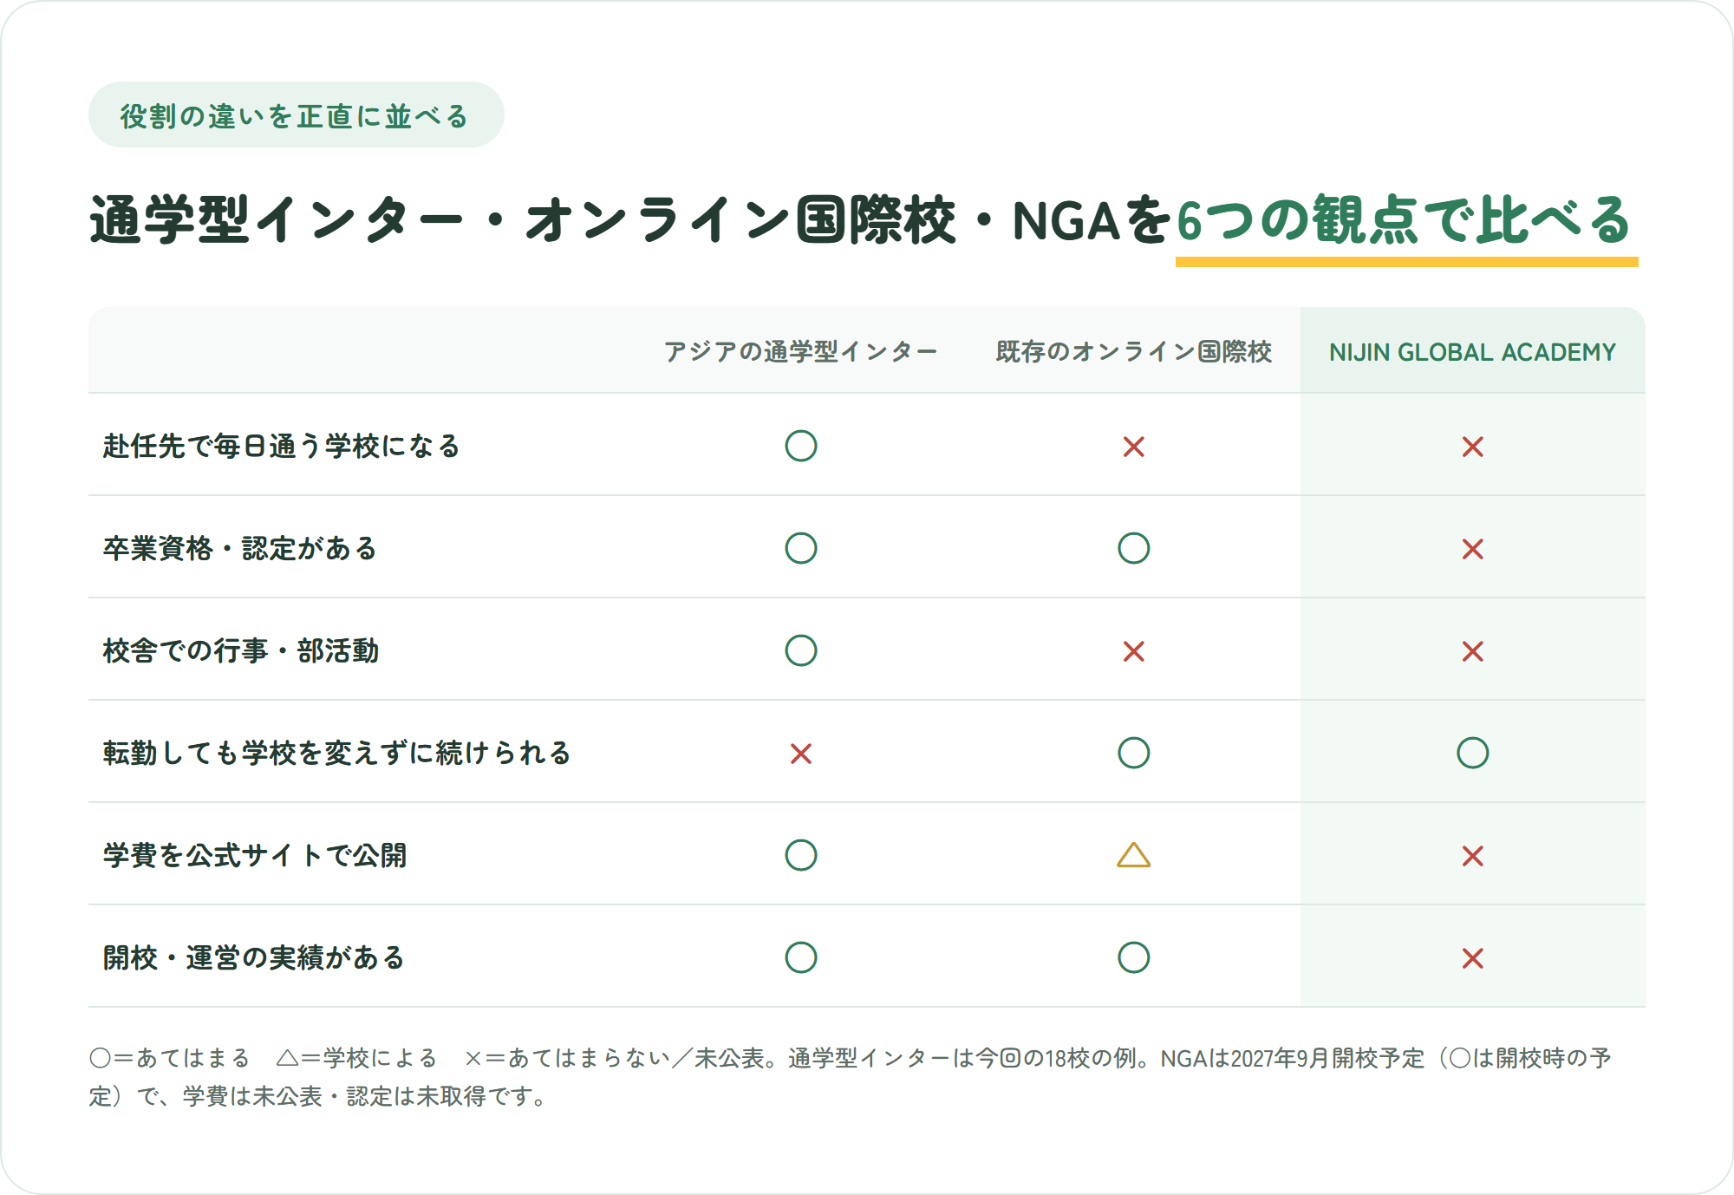
Task: Click the cross for 校舎での行事・部活動 under NIJIN GLOBAL ACADEMY
Action: [x=1473, y=651]
